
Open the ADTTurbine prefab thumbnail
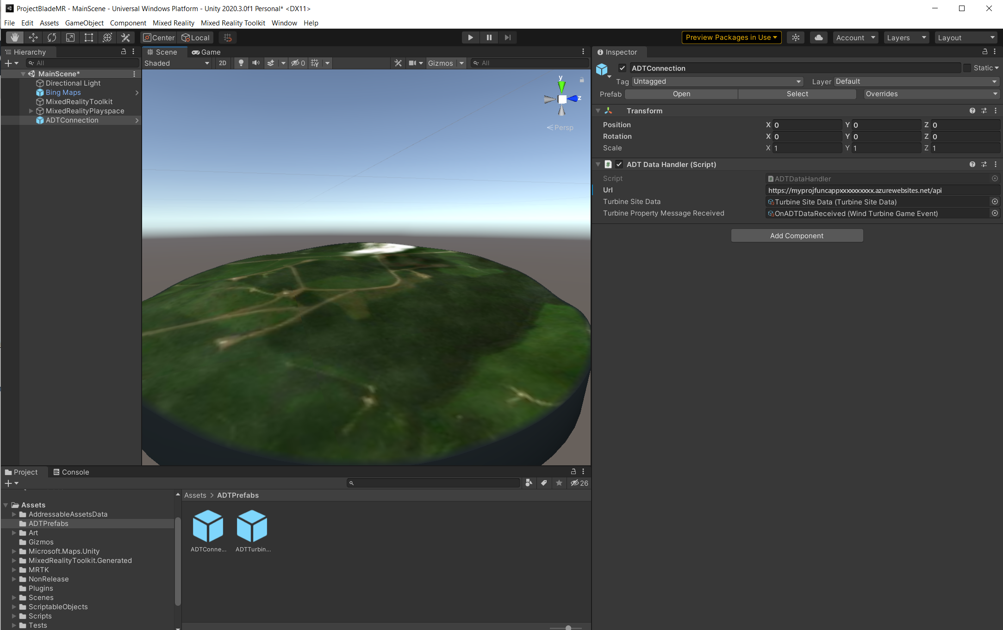[x=252, y=526]
